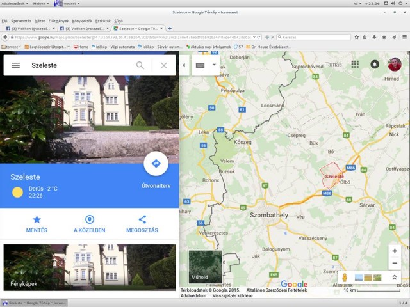
Task: Open the bookmarks list toolbar icon
Action: pyautogui.click(x=365, y=37)
